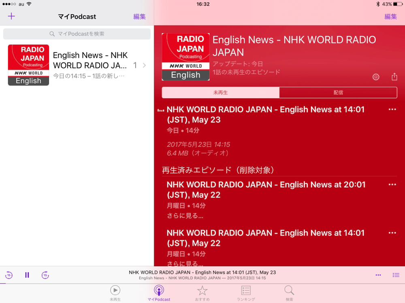
Task: Go to the ランキング bottom tab
Action: coord(246,293)
